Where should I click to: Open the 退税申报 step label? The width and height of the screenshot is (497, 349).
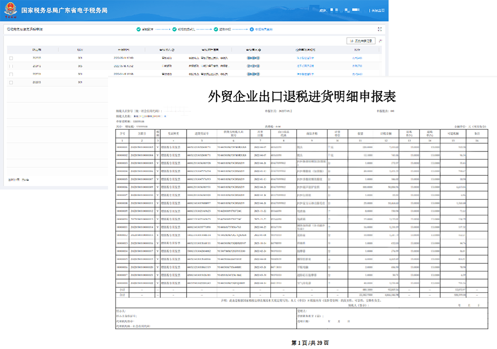(225, 29)
